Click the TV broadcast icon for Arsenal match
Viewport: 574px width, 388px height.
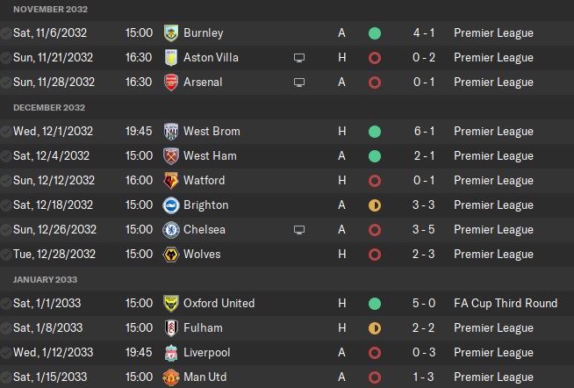pos(299,83)
